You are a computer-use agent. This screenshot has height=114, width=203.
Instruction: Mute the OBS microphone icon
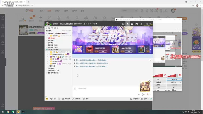(x=165, y=75)
